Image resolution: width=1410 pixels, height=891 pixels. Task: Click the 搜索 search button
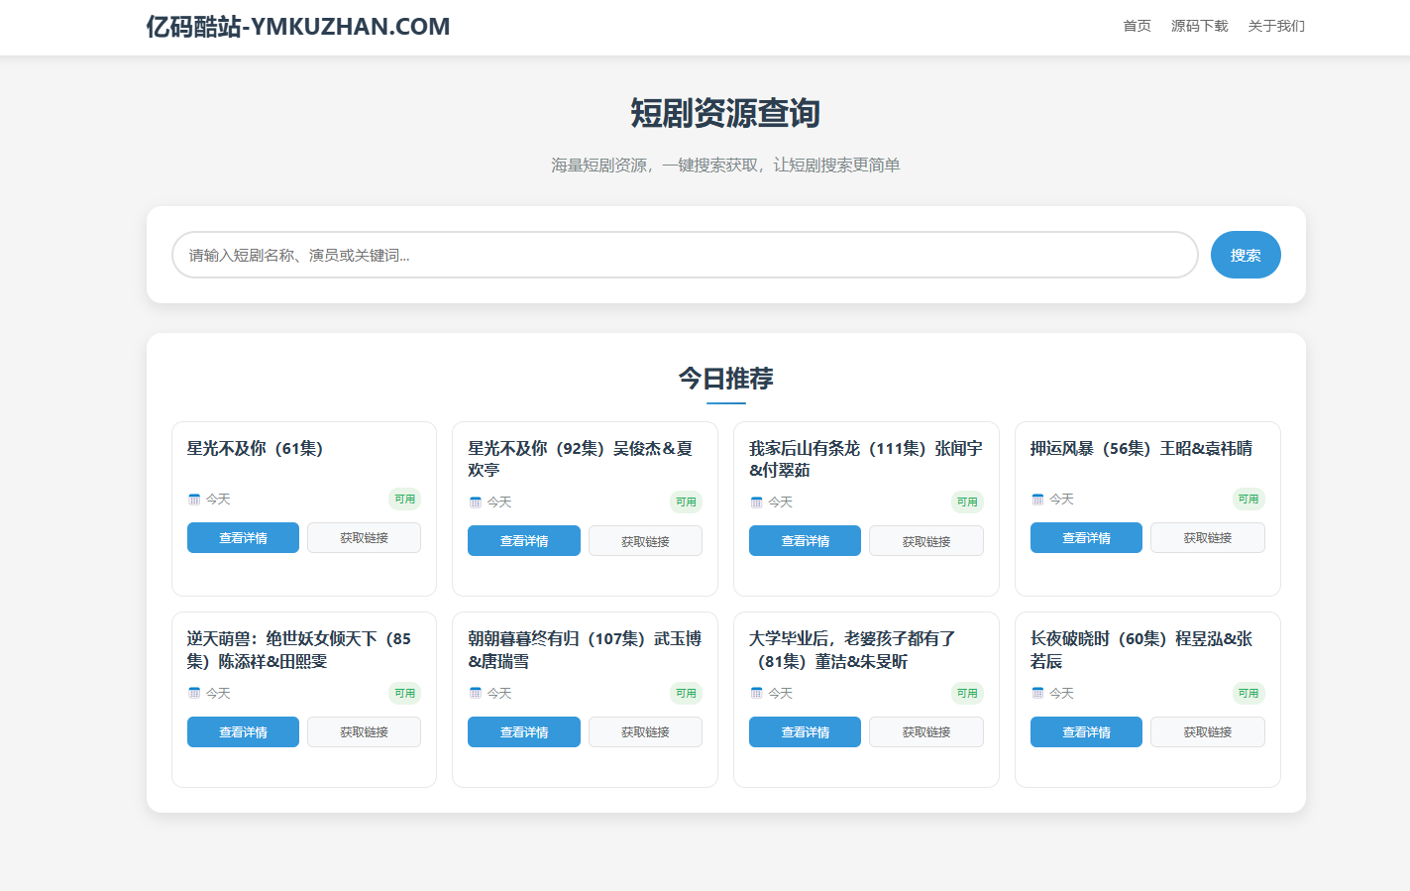pos(1246,255)
